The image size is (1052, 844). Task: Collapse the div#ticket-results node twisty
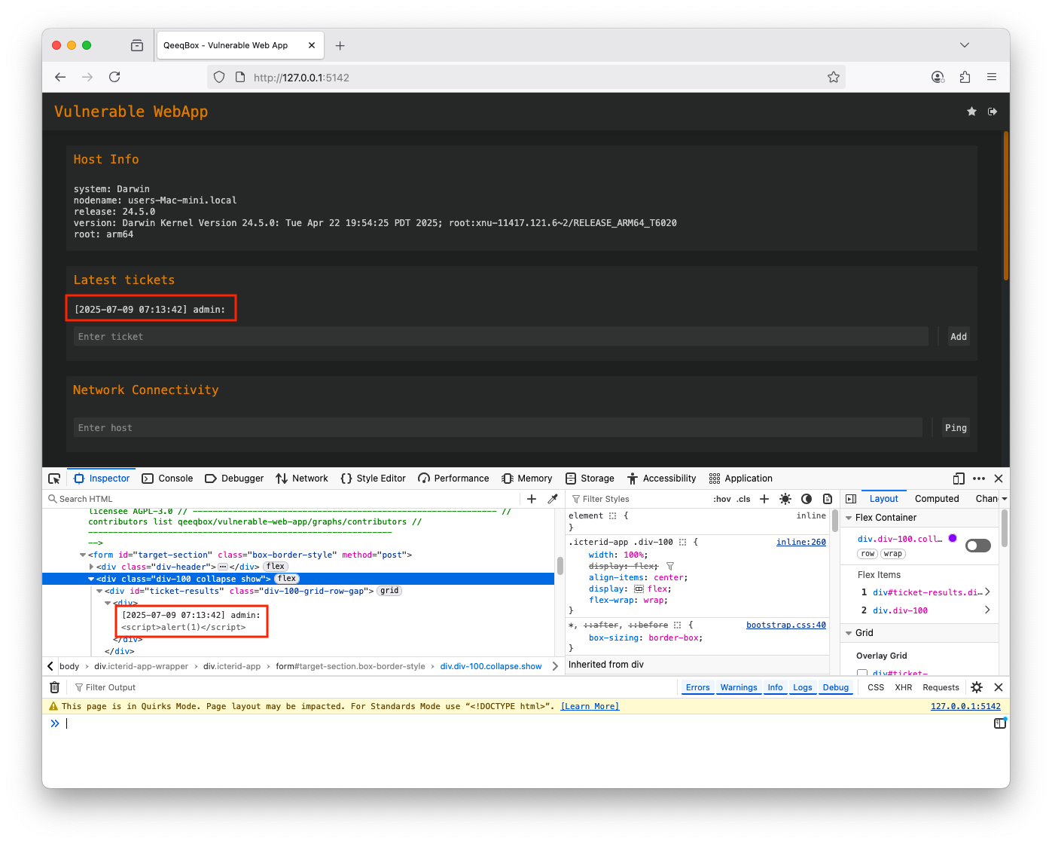99,591
